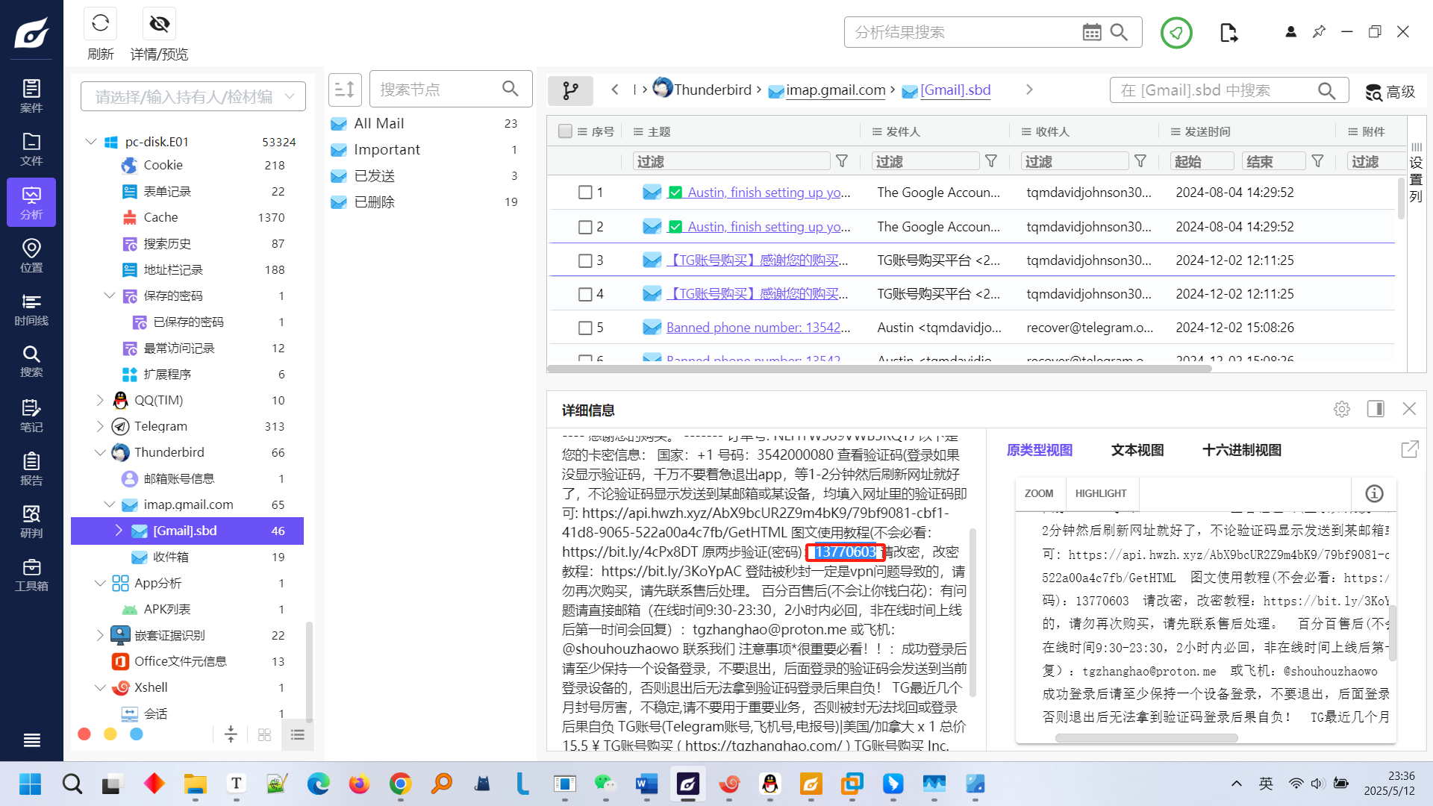Click the yellow color dot at tree bottom

[110, 734]
